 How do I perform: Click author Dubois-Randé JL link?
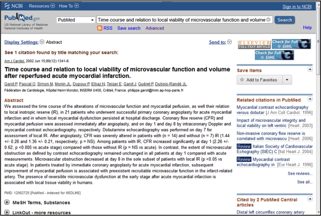coord(171,84)
